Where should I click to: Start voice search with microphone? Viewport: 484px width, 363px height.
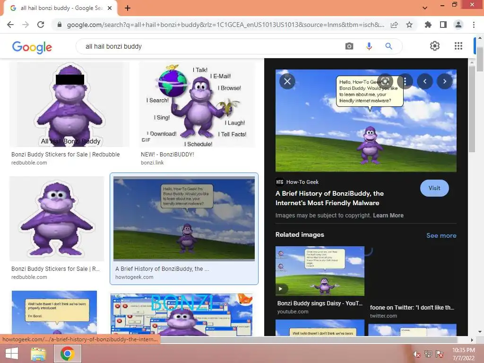(x=369, y=46)
